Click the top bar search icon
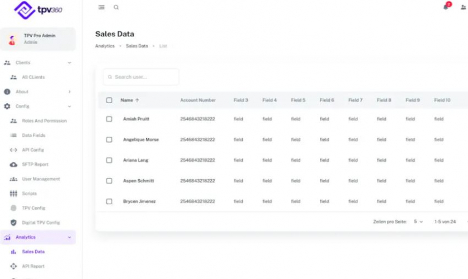468x279 pixels. coord(116,7)
